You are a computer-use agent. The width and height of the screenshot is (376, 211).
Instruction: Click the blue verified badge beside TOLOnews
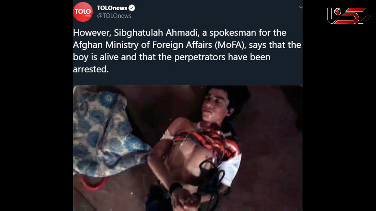(132, 8)
